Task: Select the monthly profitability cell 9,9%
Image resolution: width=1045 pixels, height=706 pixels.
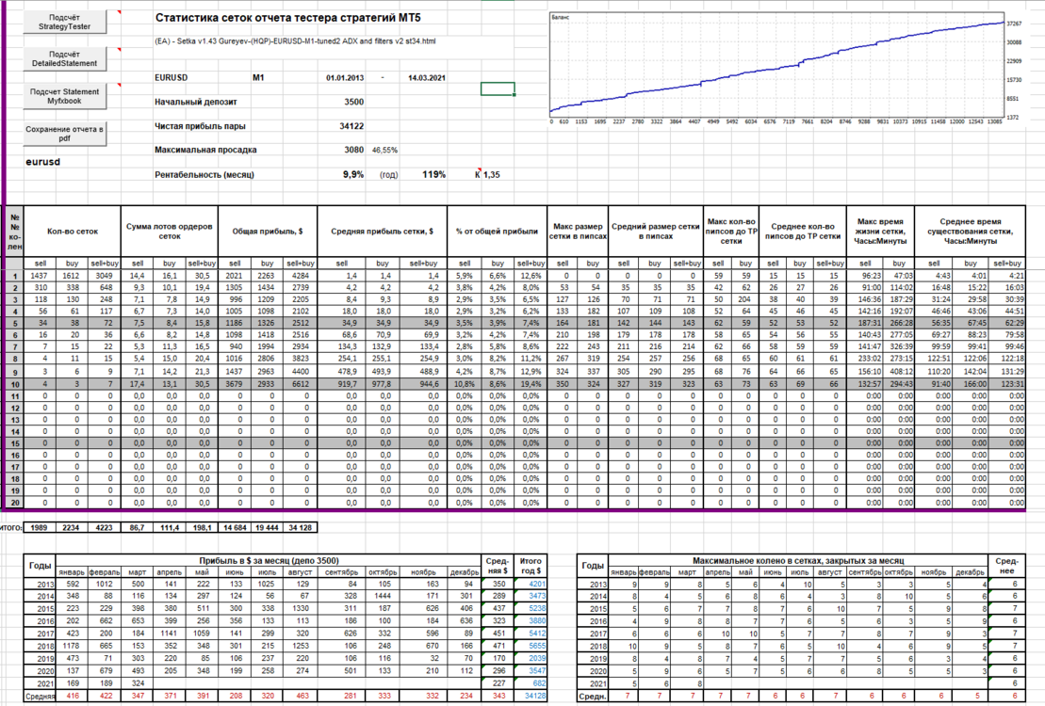Action: click(353, 174)
